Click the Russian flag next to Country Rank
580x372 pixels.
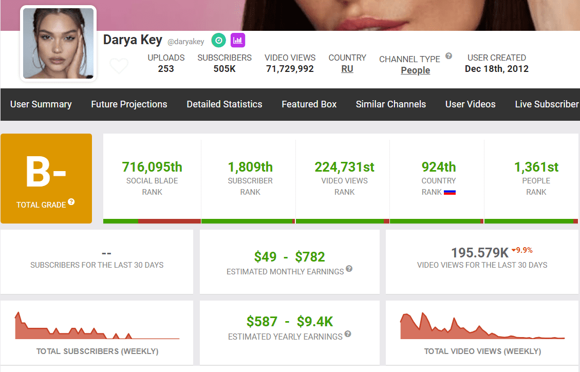[x=450, y=192]
